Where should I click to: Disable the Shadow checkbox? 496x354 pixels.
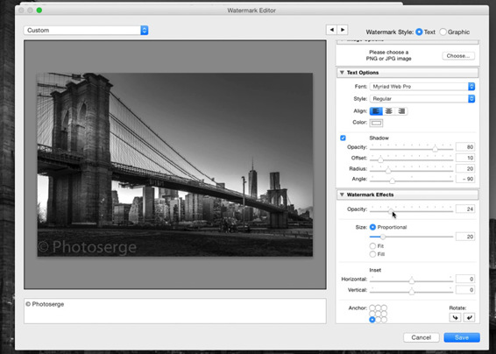point(343,138)
